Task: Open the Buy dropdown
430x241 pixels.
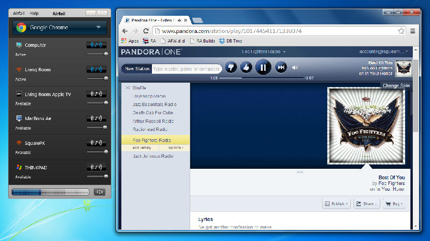Action: point(394,204)
